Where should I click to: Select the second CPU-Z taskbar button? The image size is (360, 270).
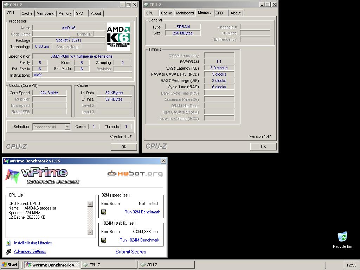pos(166,265)
